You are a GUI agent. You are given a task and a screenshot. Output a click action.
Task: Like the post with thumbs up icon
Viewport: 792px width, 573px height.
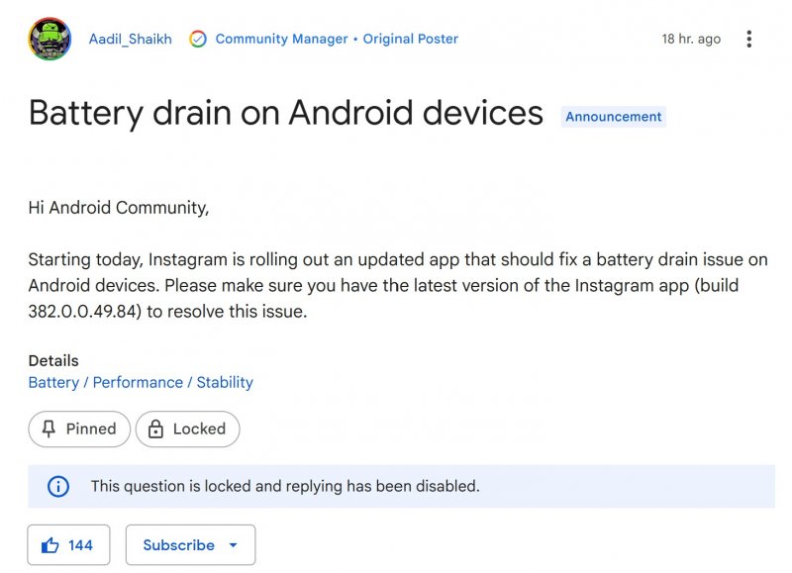pyautogui.click(x=50, y=545)
